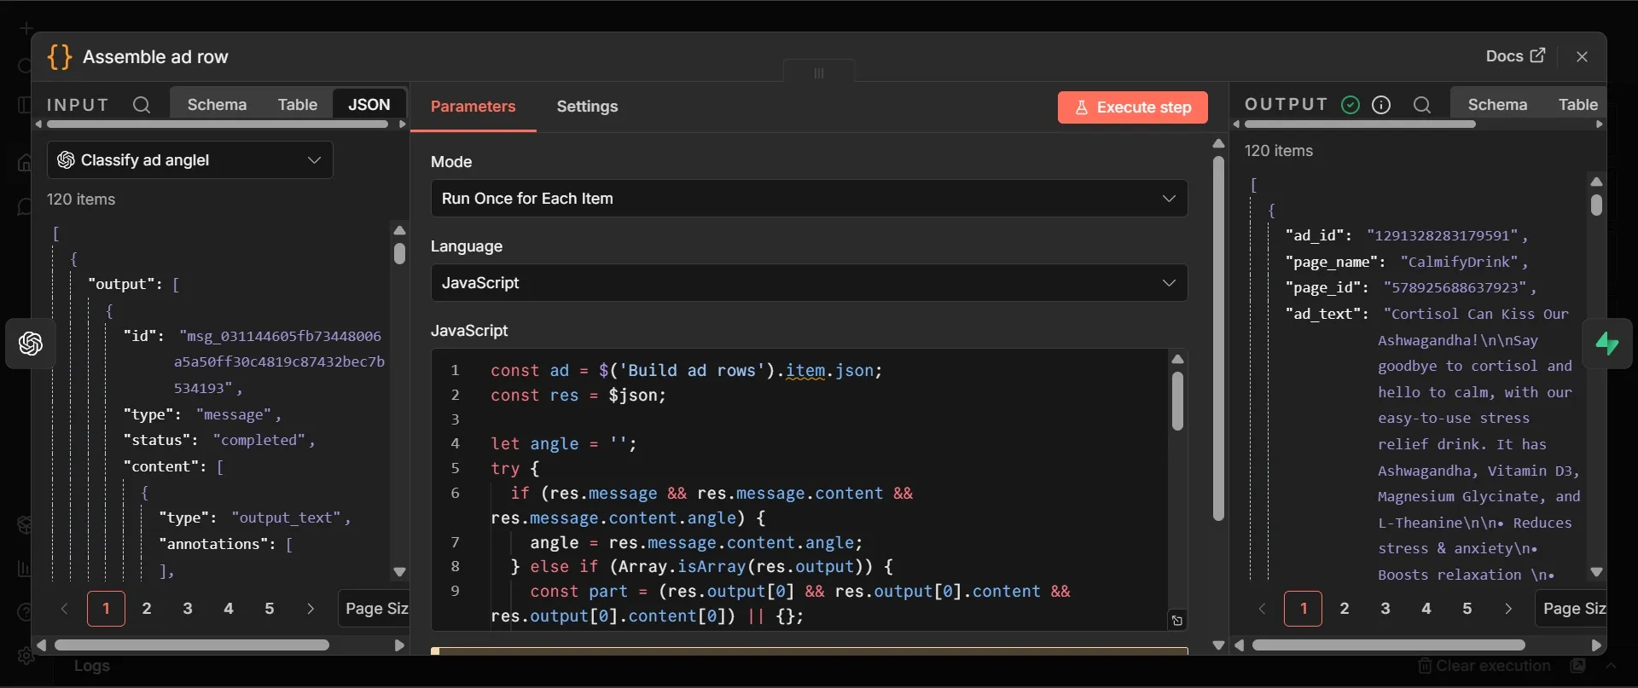
Task: Click the OUTPUT info circle icon
Action: [x=1381, y=105]
